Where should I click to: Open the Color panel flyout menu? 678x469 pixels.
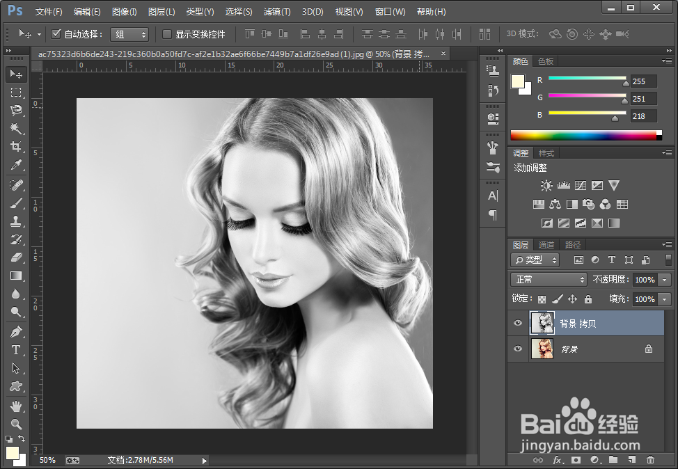click(x=667, y=61)
